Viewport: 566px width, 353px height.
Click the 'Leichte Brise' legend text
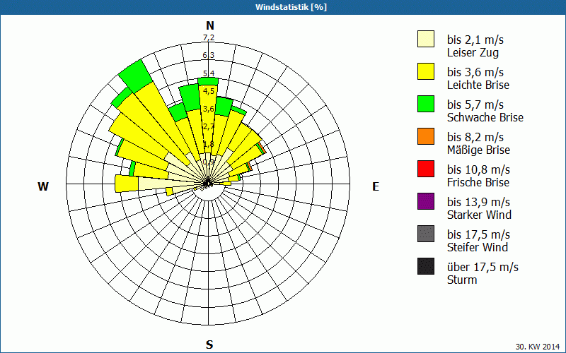click(x=478, y=85)
